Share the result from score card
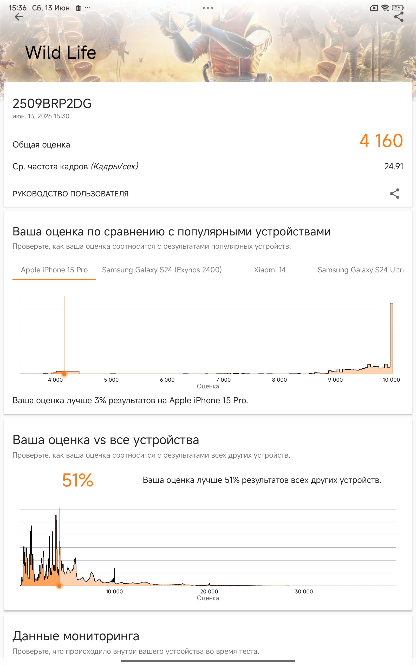Screen dimensions: 416x666 coord(394,194)
